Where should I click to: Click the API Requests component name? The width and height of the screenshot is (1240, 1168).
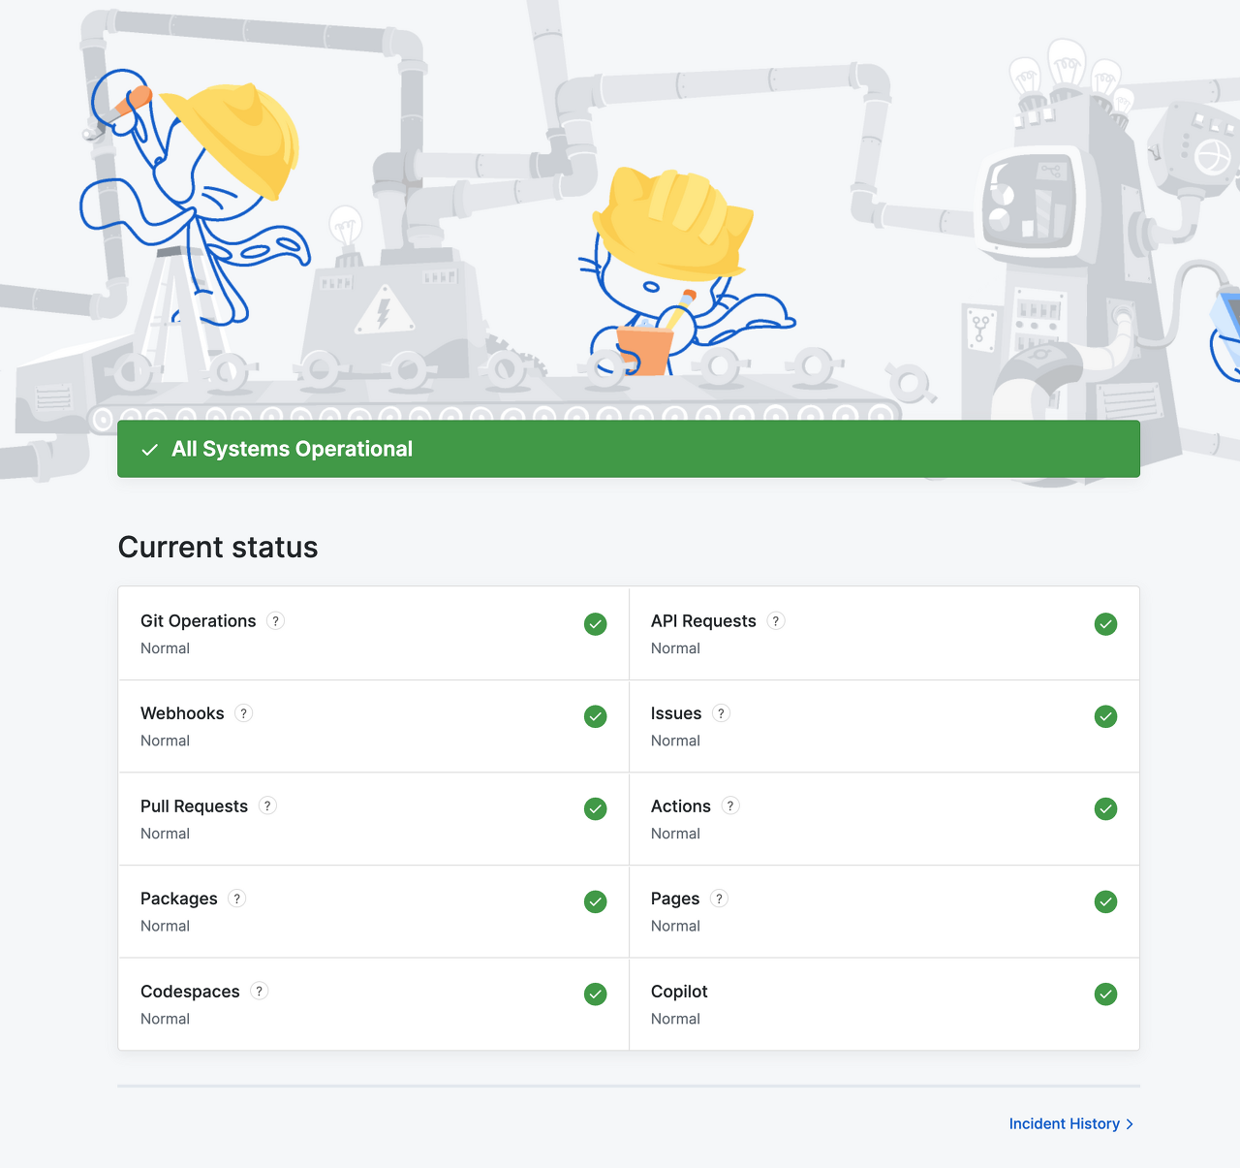[x=703, y=621]
